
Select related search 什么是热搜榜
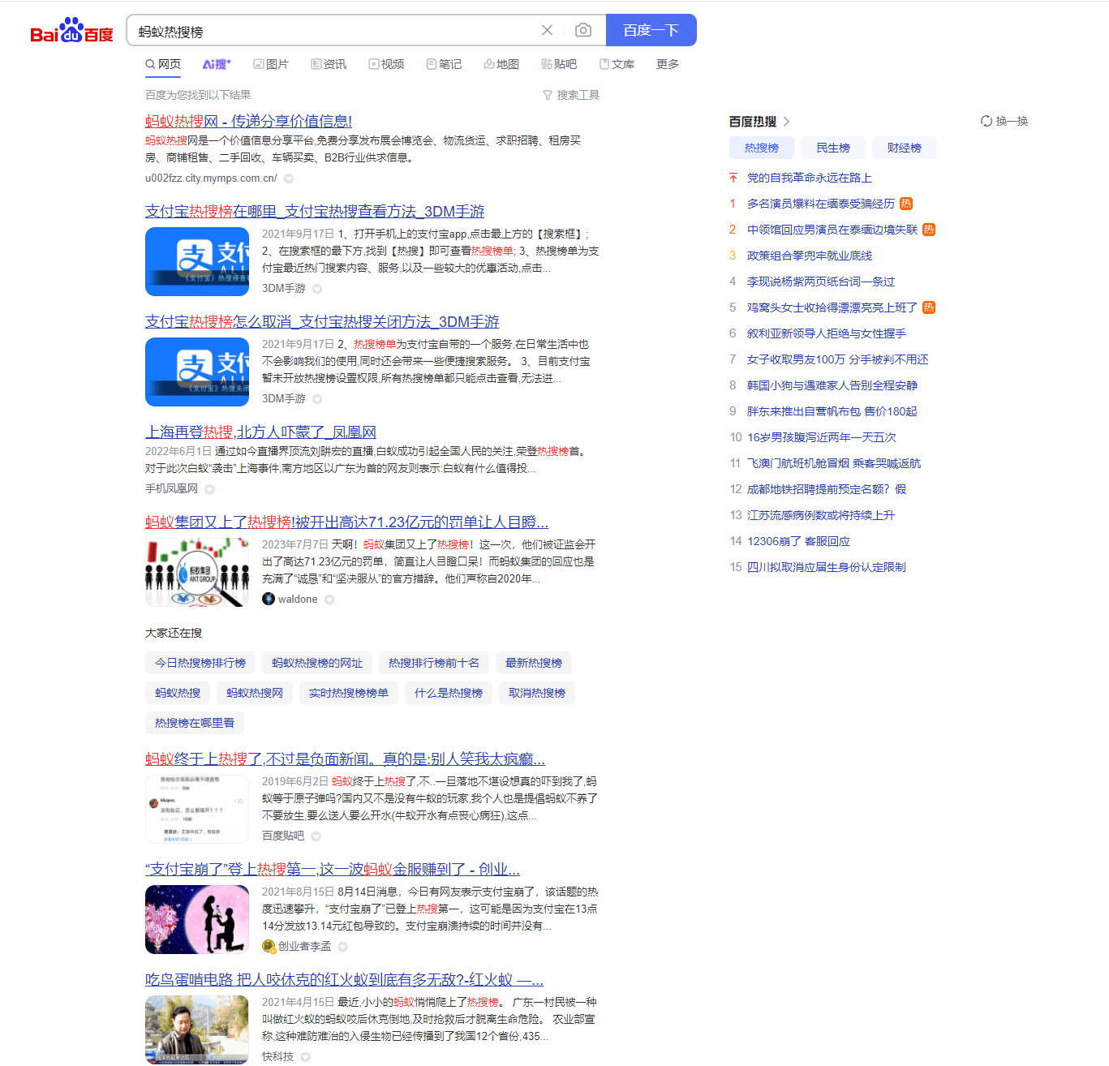(x=449, y=693)
